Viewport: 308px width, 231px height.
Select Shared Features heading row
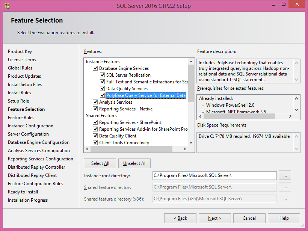(101, 116)
